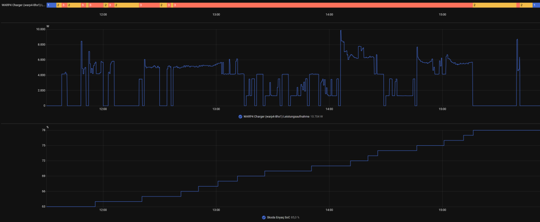Image resolution: width=540 pixels, height=222 pixels.
Task: Click the 10.704 W legend value
Action: click(x=317, y=117)
